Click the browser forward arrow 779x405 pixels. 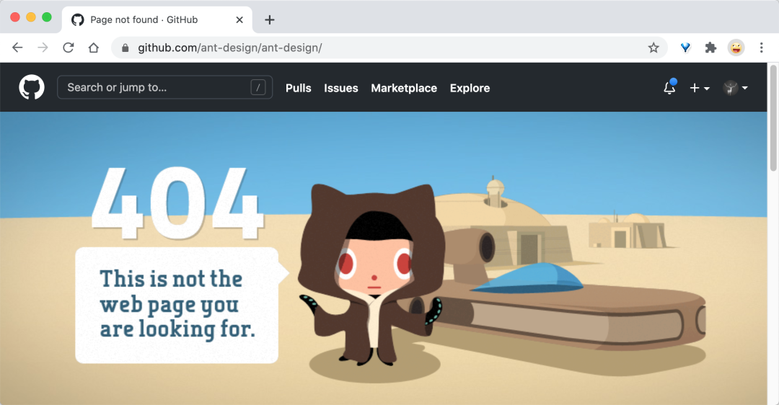43,48
